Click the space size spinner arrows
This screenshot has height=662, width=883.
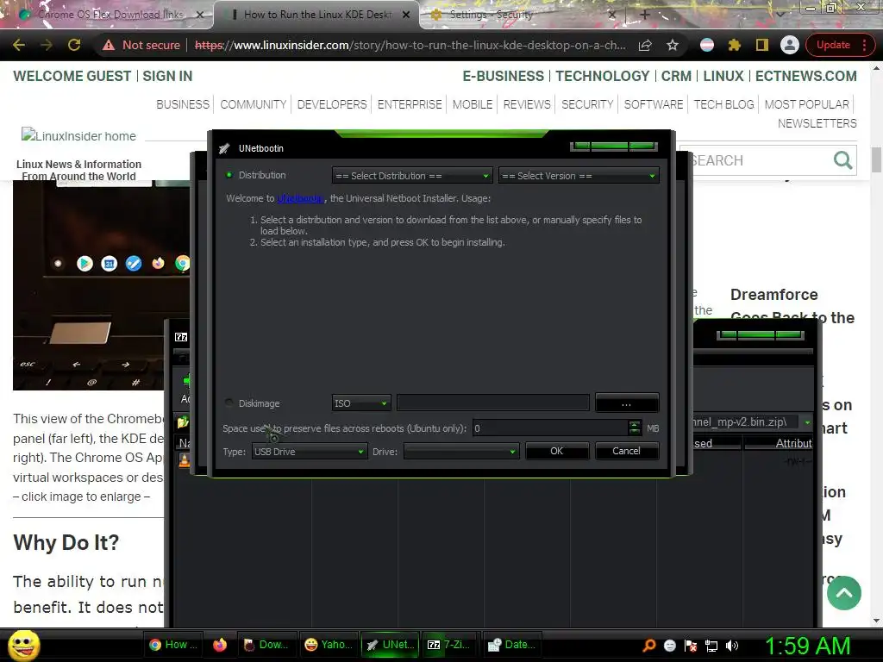pos(635,428)
